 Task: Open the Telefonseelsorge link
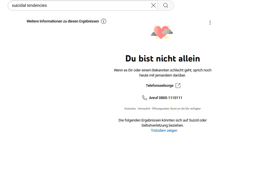[x=159, y=86]
